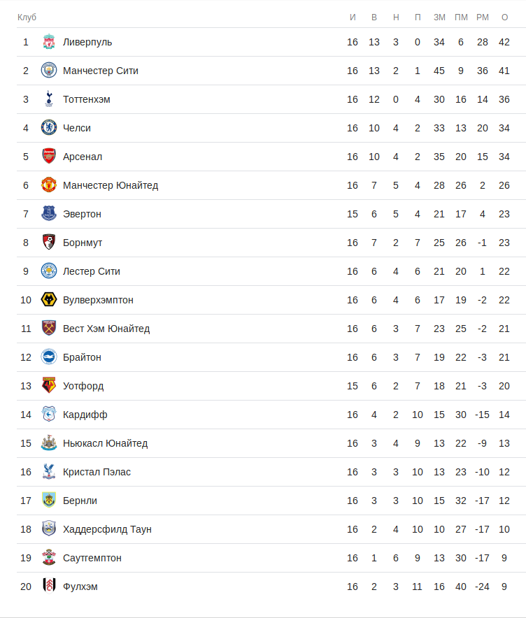Click the Crystal Palace crest icon
Screen dimensions: 526x618
click(x=48, y=472)
